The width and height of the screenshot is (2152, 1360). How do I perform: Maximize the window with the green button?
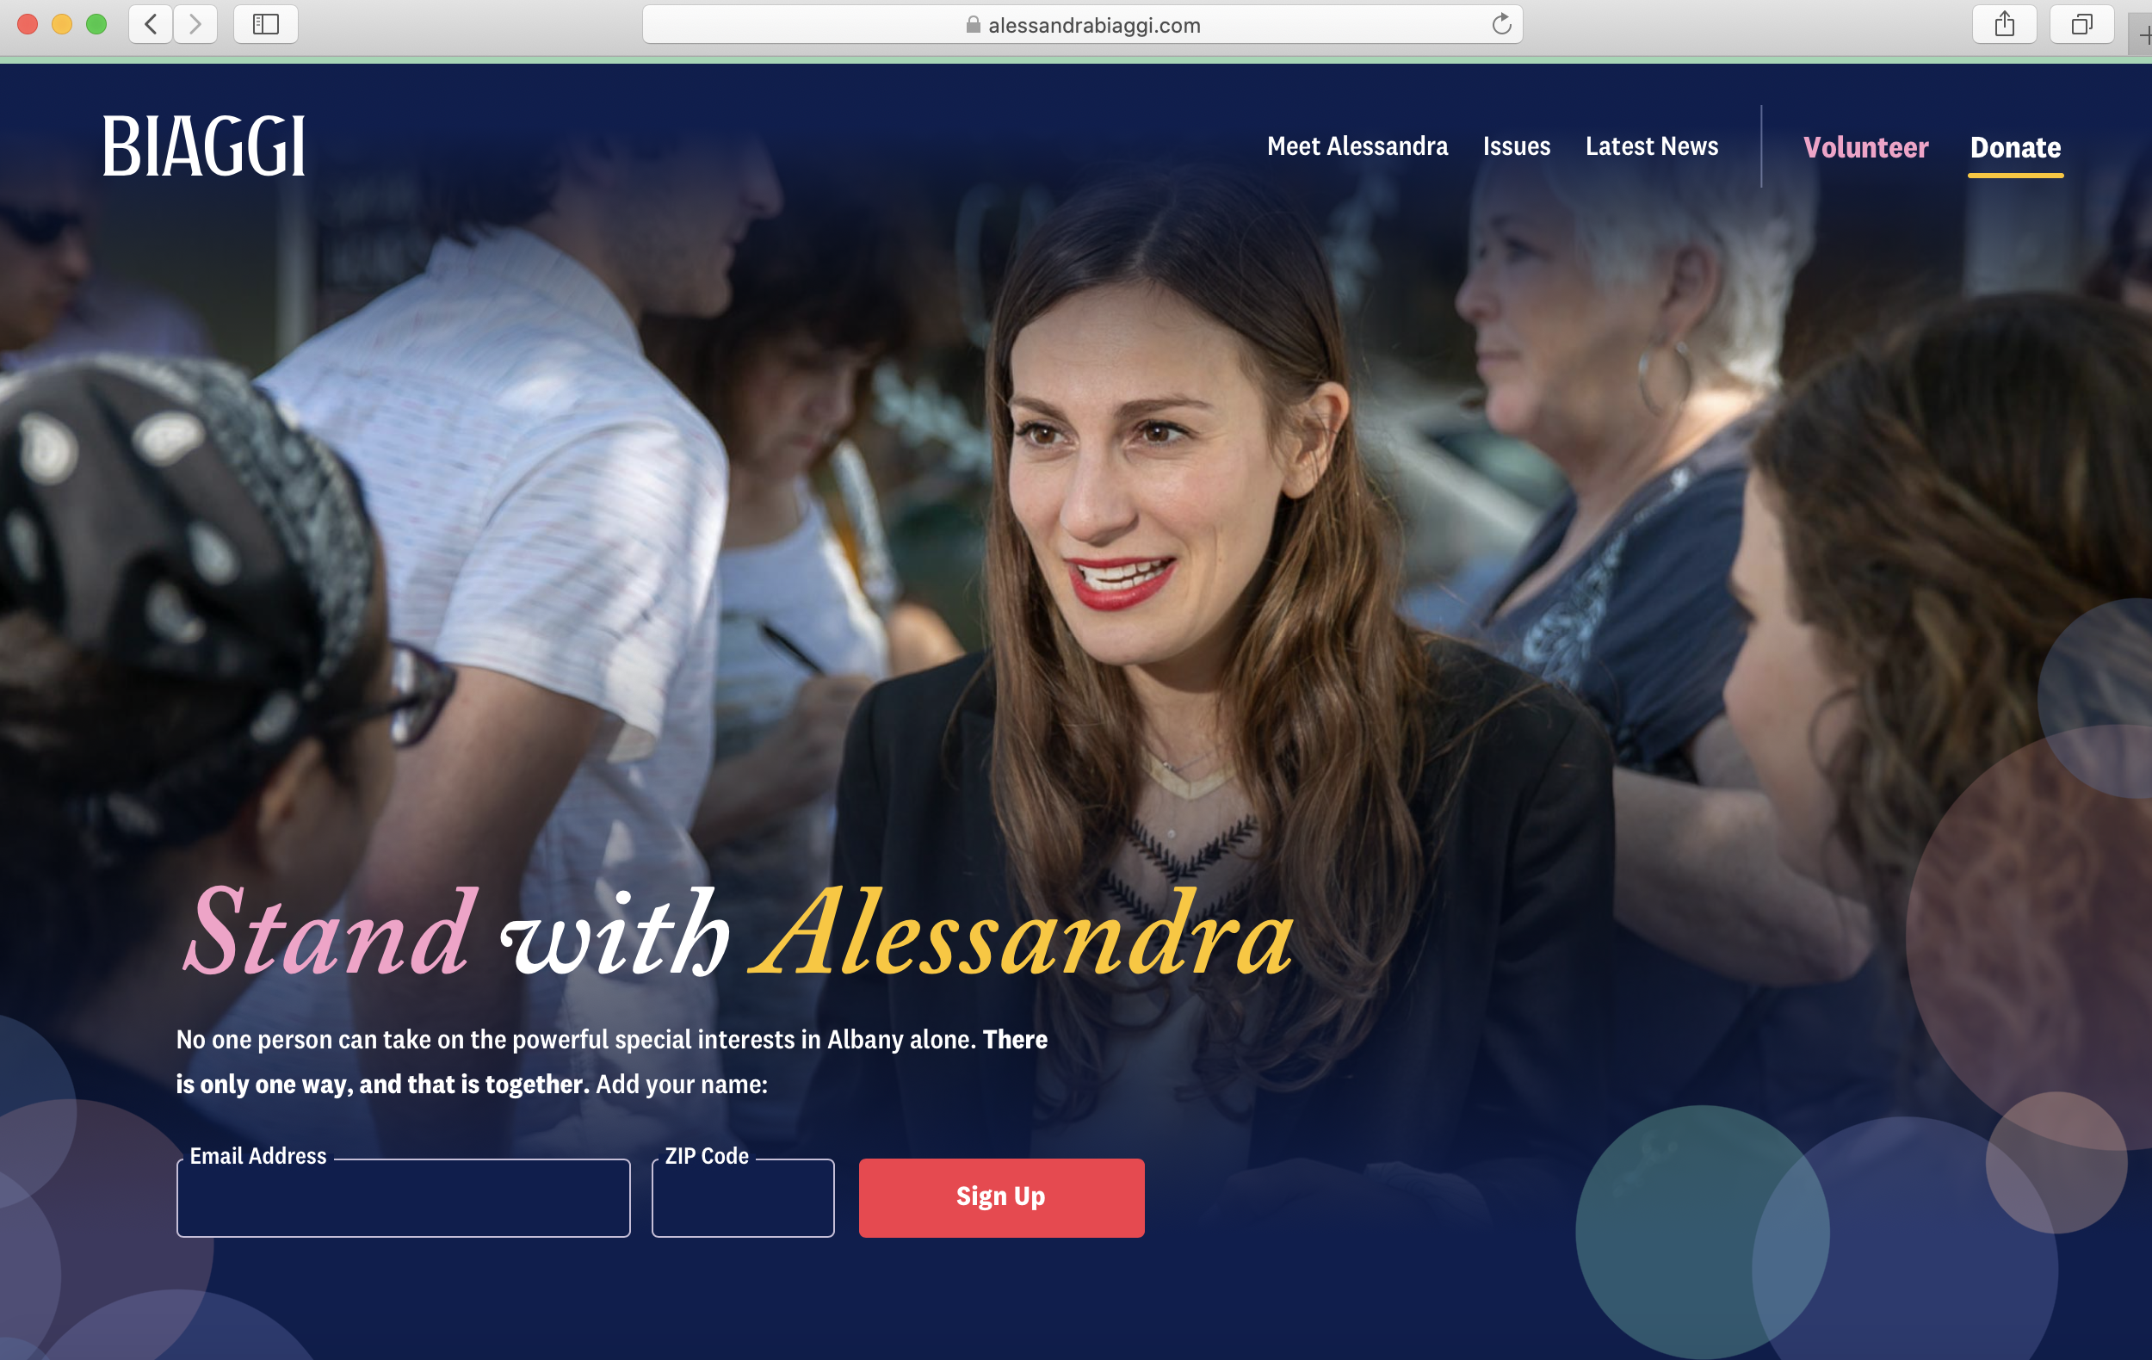(x=96, y=24)
